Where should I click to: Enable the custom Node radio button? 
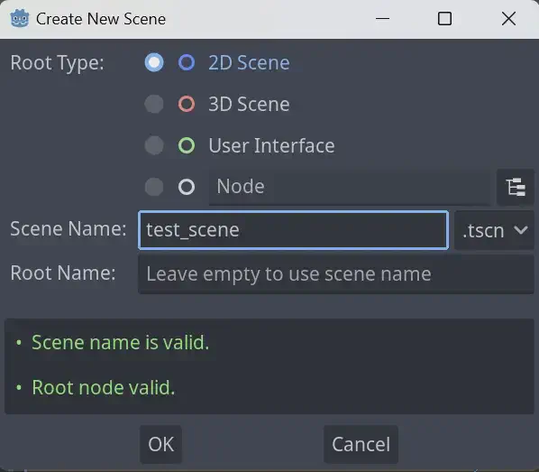pyautogui.click(x=154, y=187)
